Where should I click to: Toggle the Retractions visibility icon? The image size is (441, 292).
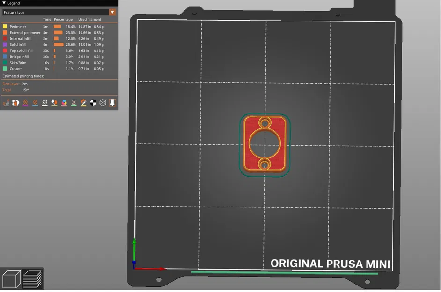25,103
